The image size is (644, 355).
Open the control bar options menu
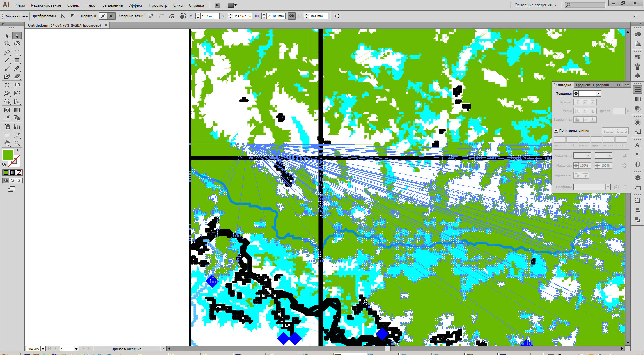pos(636,16)
